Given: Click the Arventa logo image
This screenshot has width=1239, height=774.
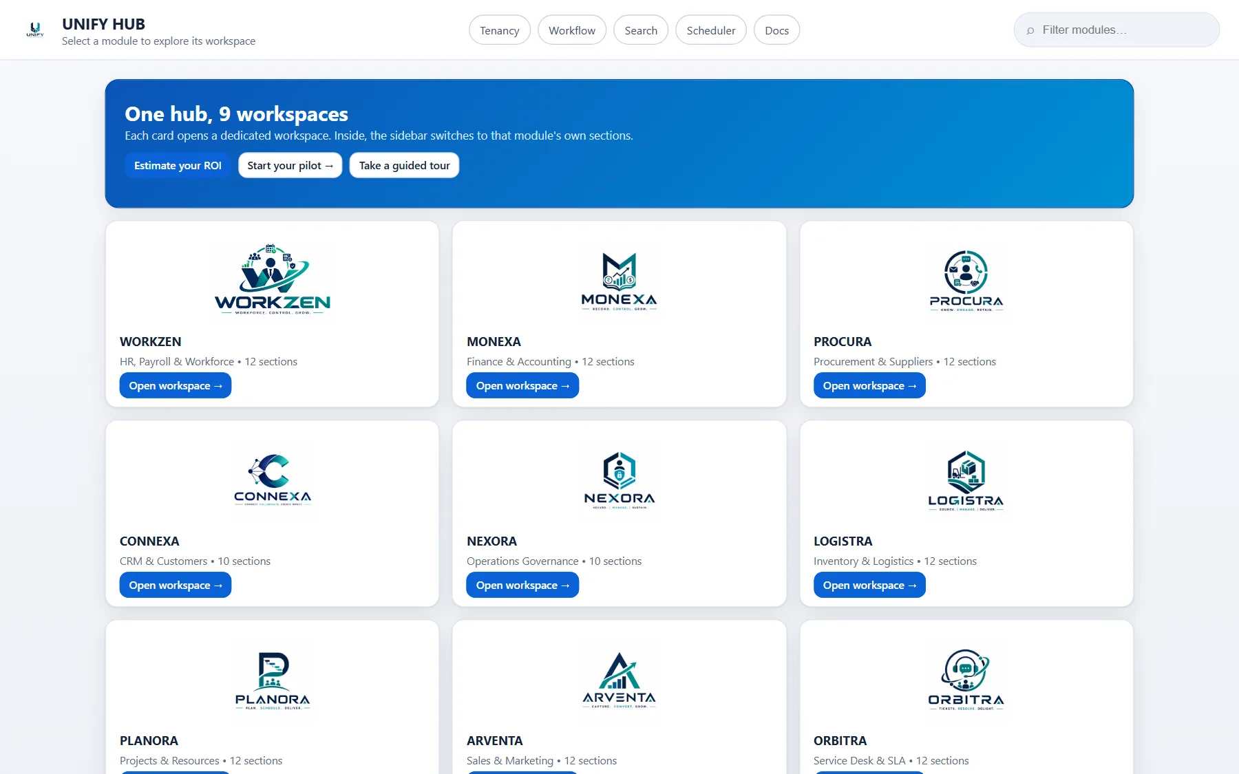Looking at the screenshot, I should coord(619,679).
